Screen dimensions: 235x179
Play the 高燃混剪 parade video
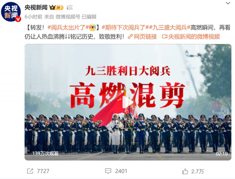pyautogui.click(x=128, y=102)
